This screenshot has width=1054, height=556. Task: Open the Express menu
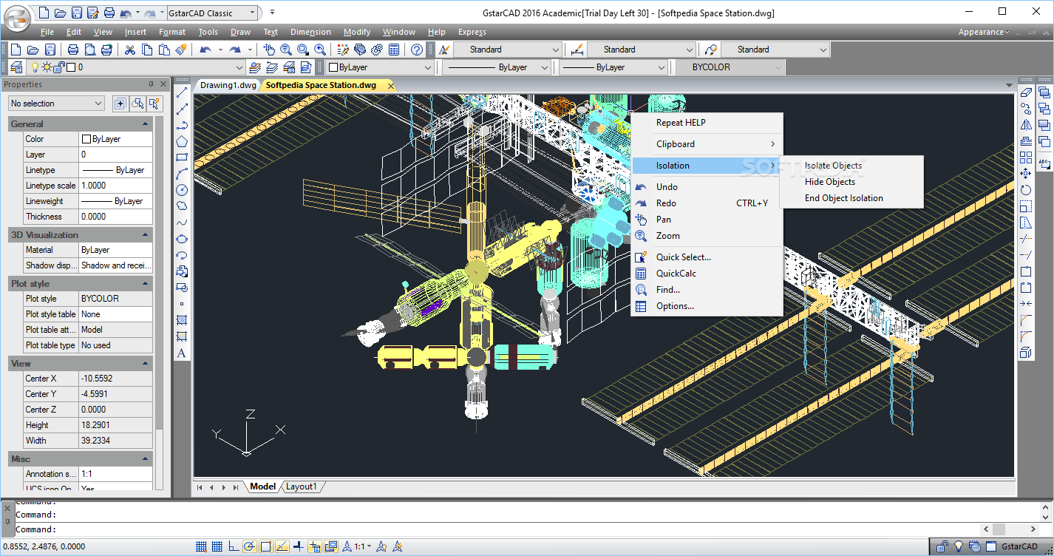[x=472, y=32]
